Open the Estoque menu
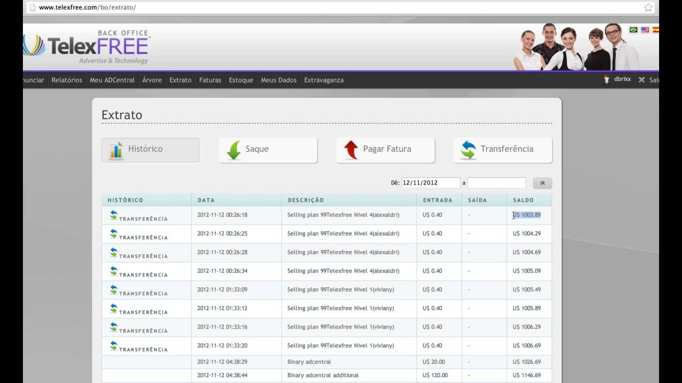 [x=241, y=80]
